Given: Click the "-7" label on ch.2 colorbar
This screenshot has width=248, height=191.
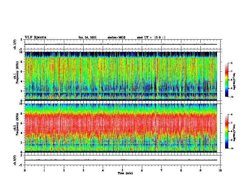Looking at the screenshot, I should click(231, 123).
